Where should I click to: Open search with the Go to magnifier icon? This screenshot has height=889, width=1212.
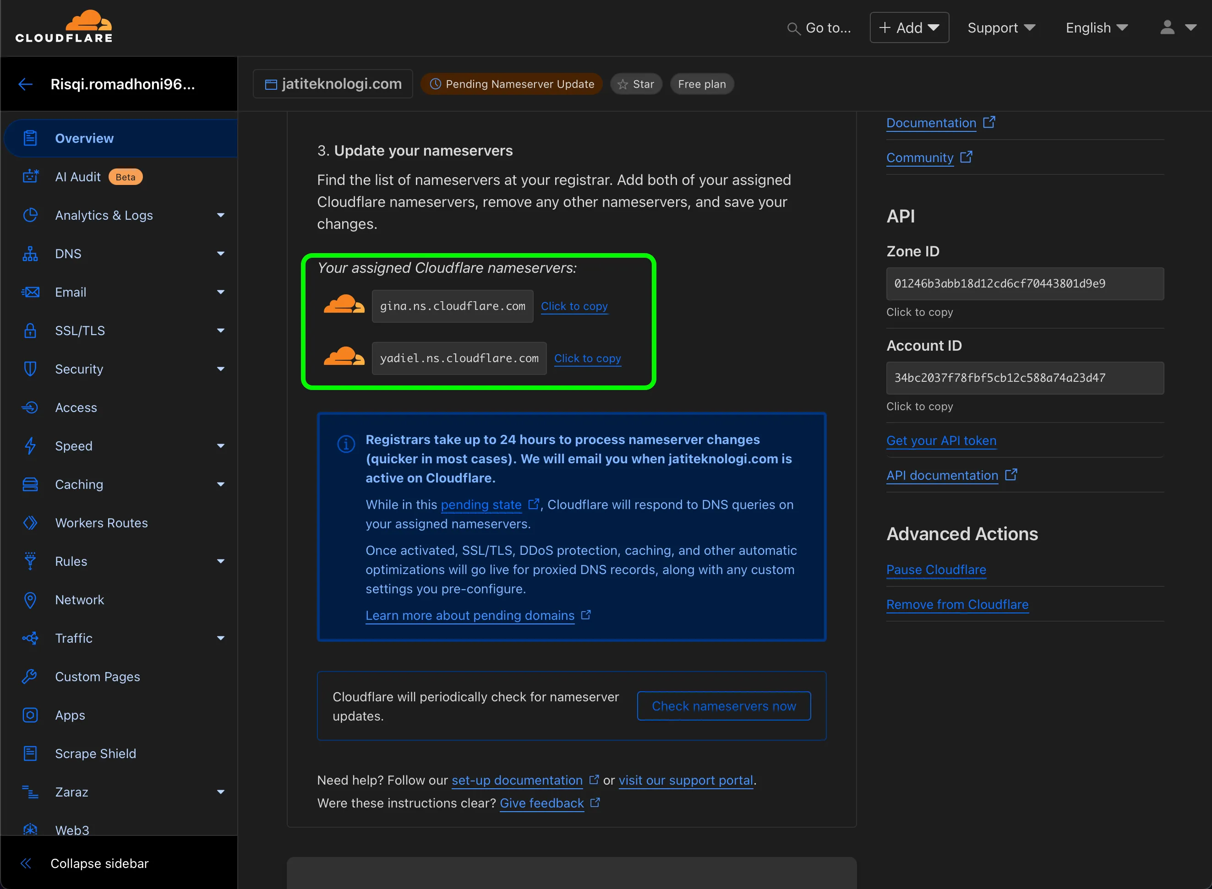click(x=793, y=28)
